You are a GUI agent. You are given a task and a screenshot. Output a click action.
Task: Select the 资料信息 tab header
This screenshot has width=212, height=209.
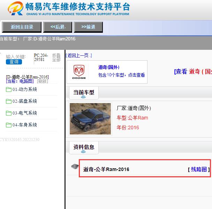pos(84,148)
